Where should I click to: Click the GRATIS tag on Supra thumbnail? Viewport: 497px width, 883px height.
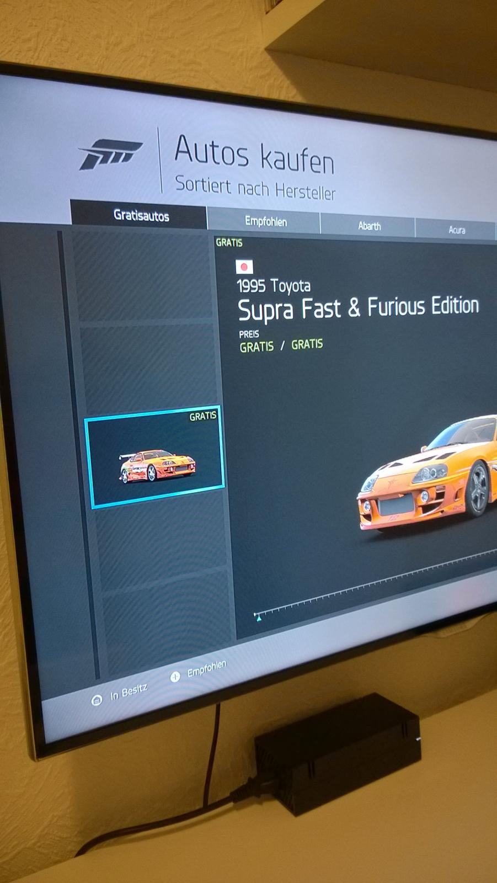pos(203,416)
